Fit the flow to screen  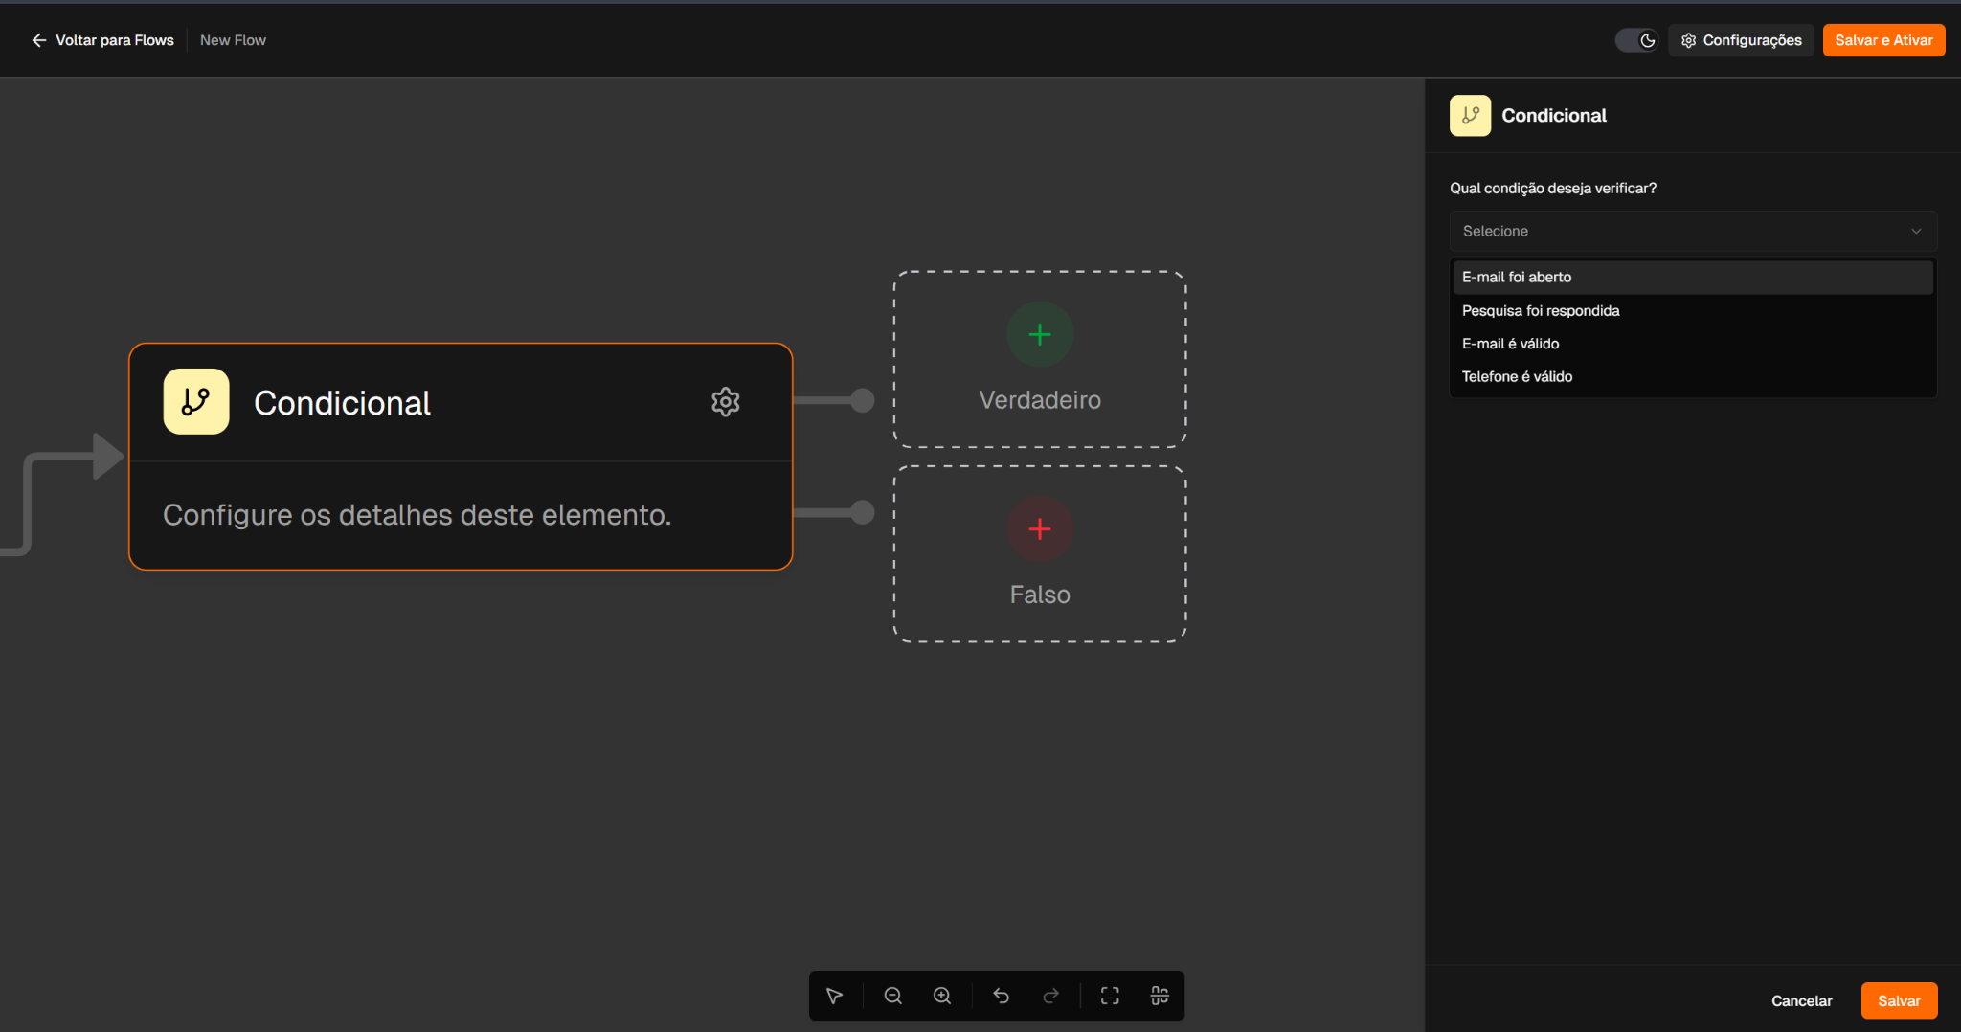[x=1110, y=996]
